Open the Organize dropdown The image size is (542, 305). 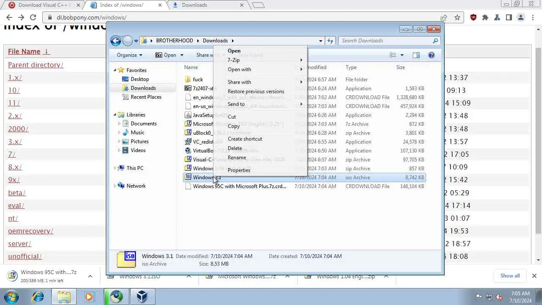point(130,55)
